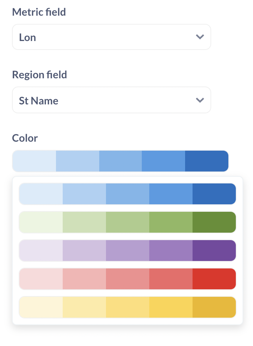Open the Color palette selector
Screen dimensions: 253x346
click(120, 161)
